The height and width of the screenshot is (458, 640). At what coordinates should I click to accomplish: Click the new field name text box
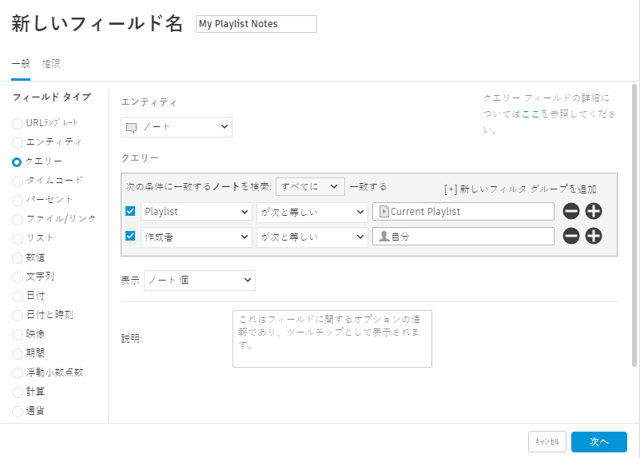[x=256, y=24]
